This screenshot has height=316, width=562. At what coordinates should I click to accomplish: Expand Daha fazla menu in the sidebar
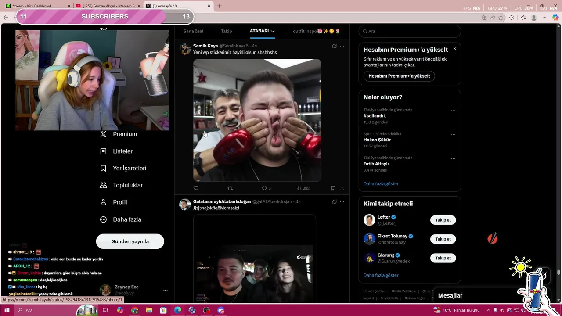tap(121, 219)
